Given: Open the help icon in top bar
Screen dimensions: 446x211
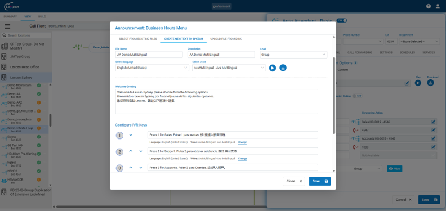Looking at the screenshot, I should pos(429,6).
